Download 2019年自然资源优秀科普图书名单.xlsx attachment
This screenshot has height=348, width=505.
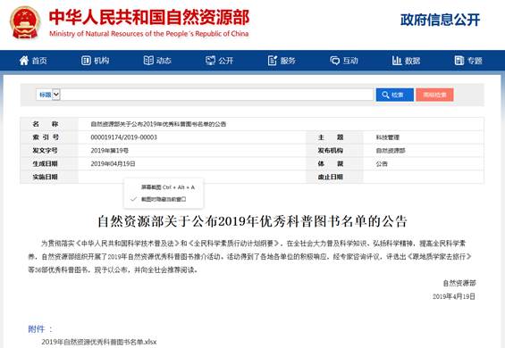99,342
